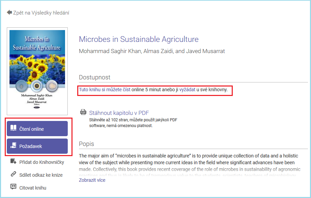This screenshot has width=311, height=198.
Task: Expand description with Zobrazit více
Action: (92, 180)
